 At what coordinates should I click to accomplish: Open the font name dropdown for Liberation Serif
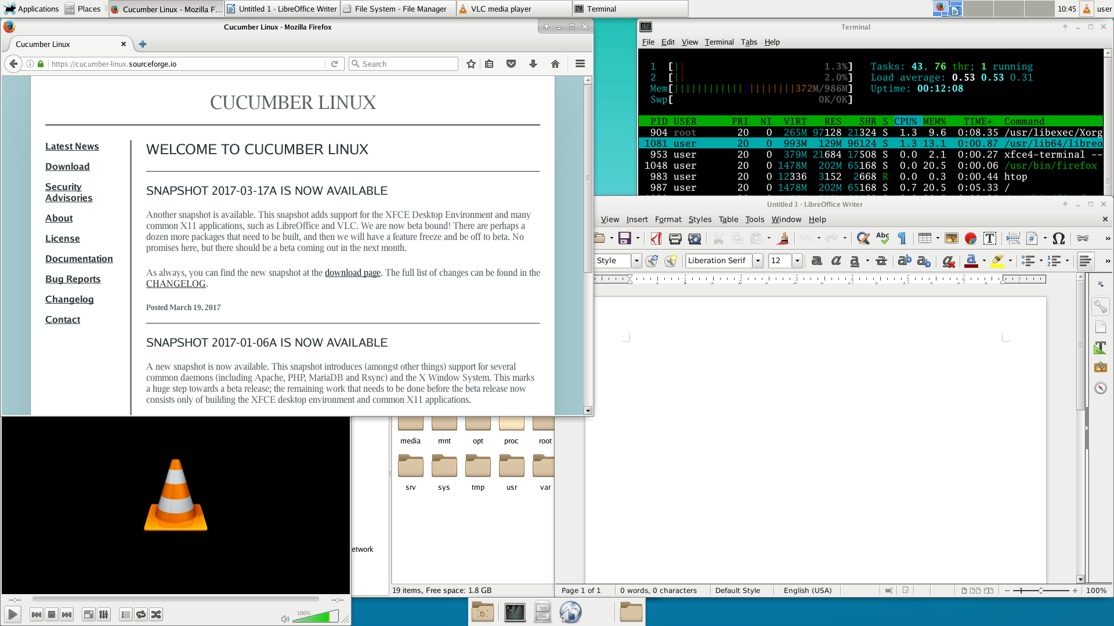pyautogui.click(x=758, y=261)
